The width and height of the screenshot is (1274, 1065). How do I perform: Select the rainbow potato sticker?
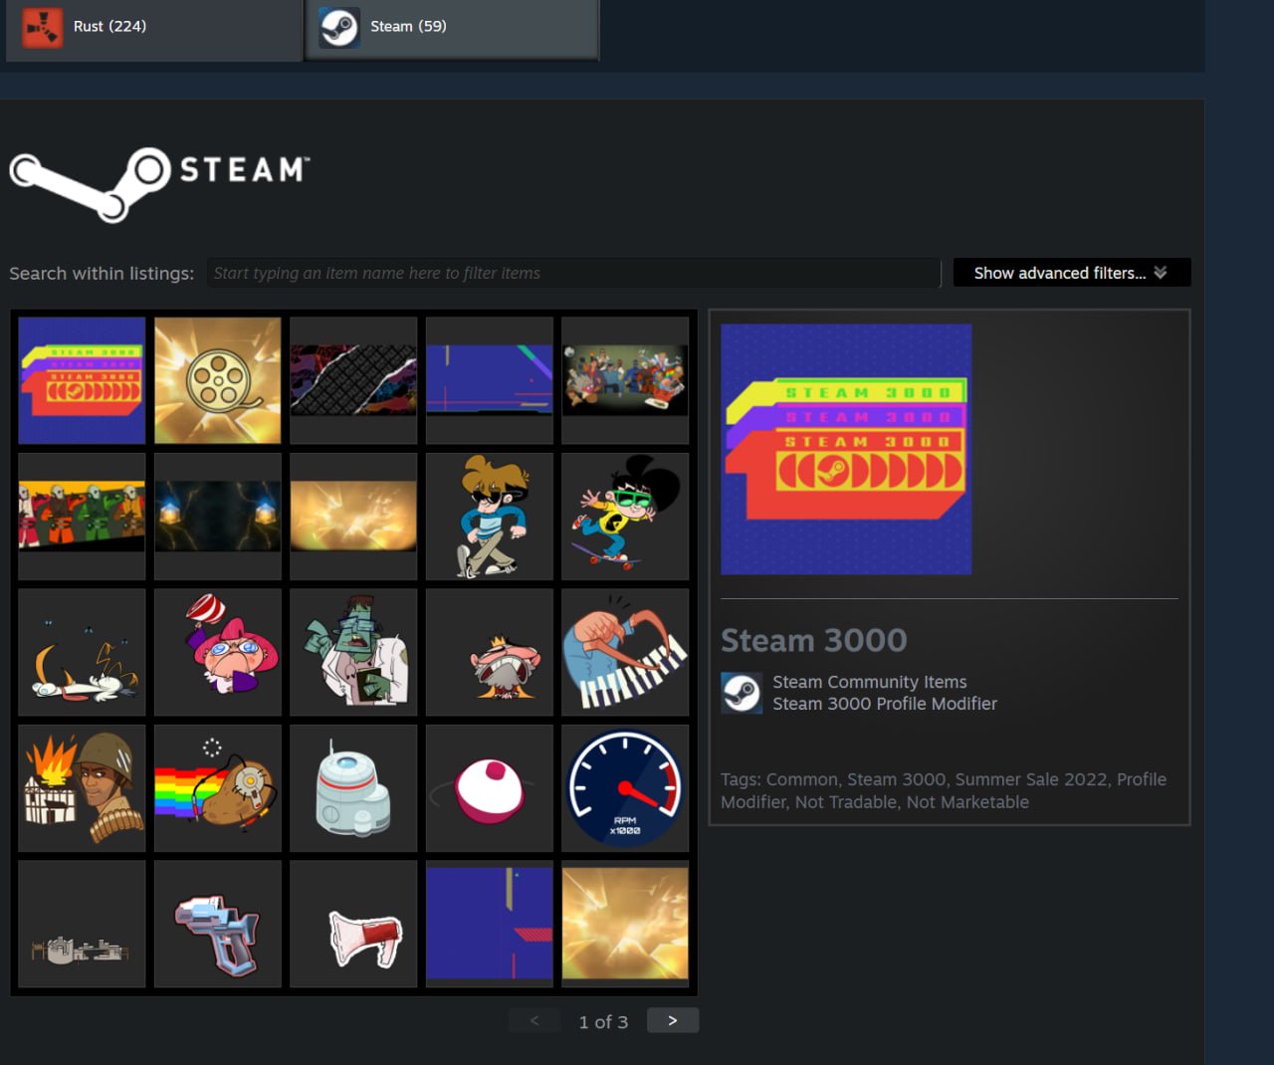218,788
